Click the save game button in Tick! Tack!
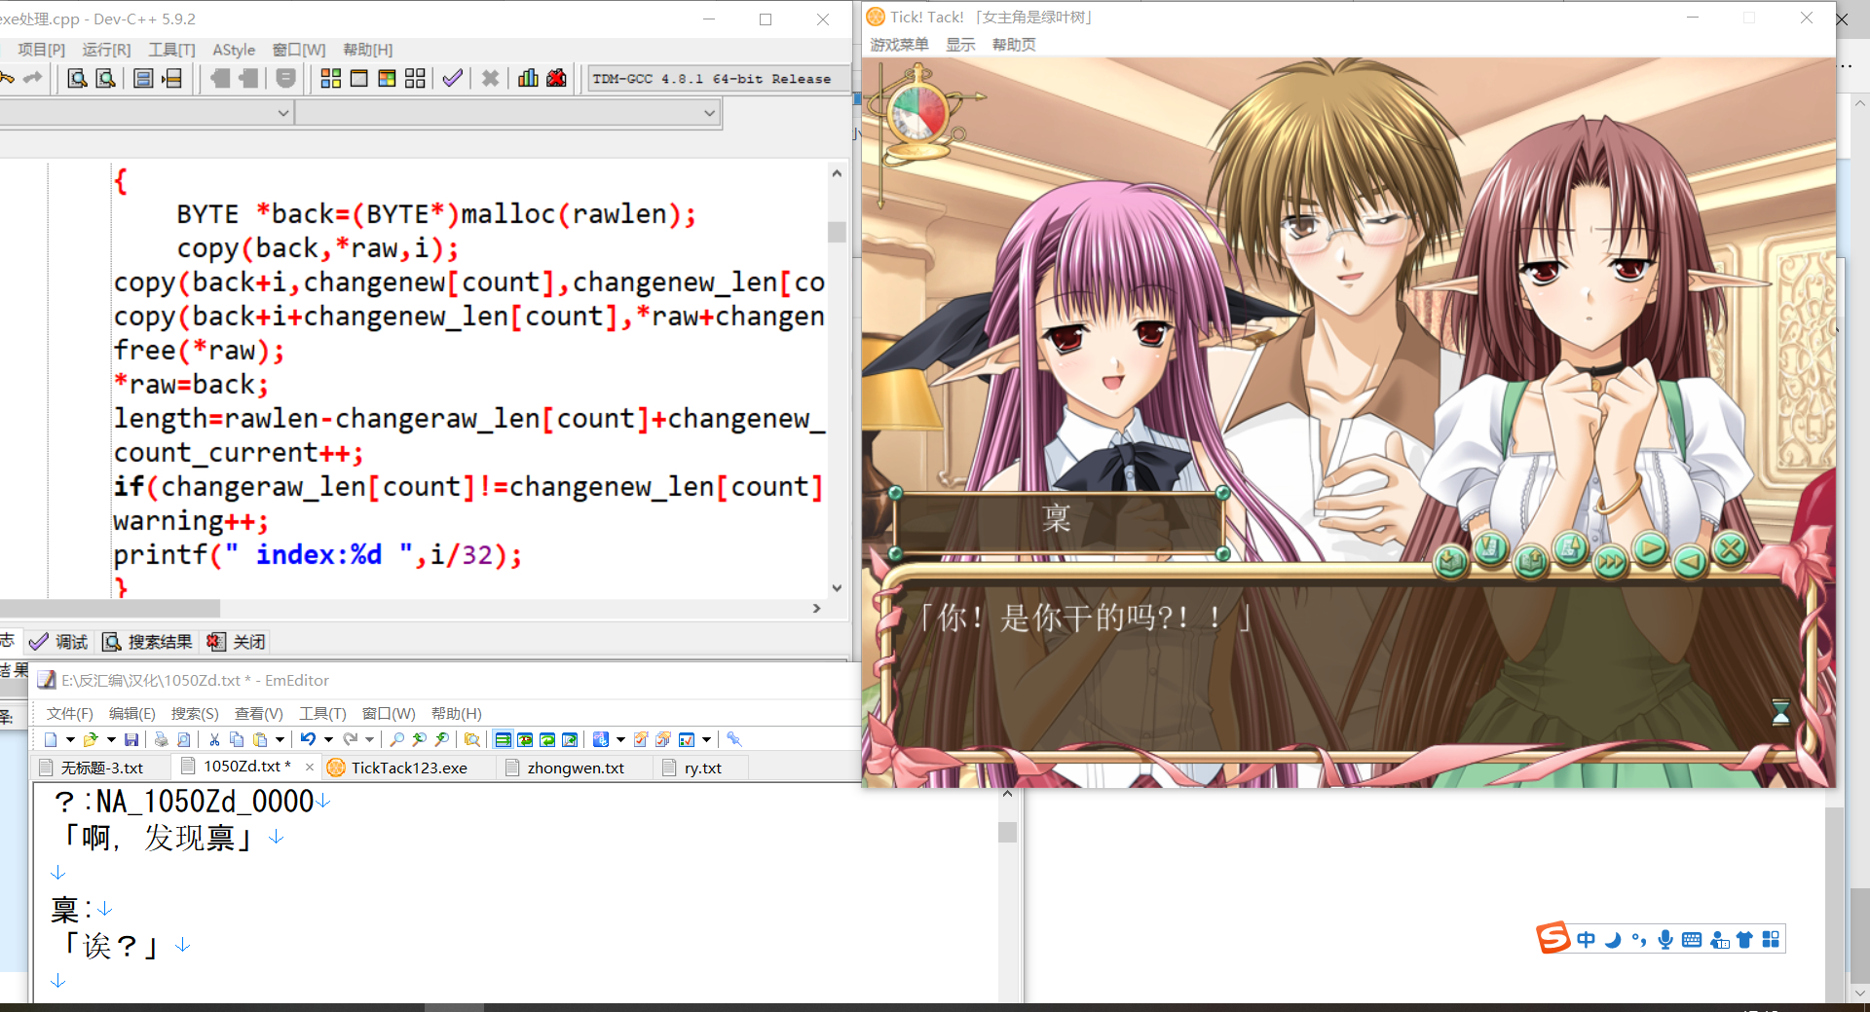This screenshot has height=1012, width=1870. 1451,562
